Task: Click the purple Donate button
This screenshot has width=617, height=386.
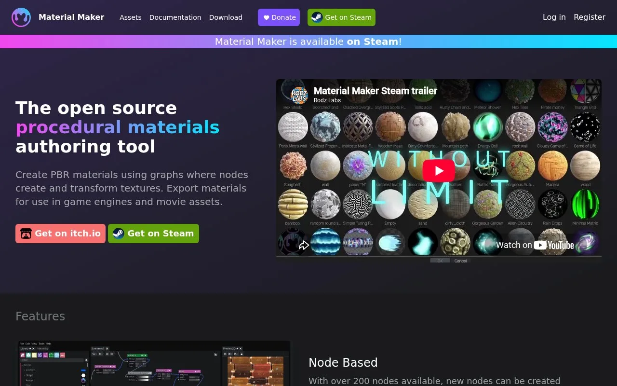Action: point(279,17)
